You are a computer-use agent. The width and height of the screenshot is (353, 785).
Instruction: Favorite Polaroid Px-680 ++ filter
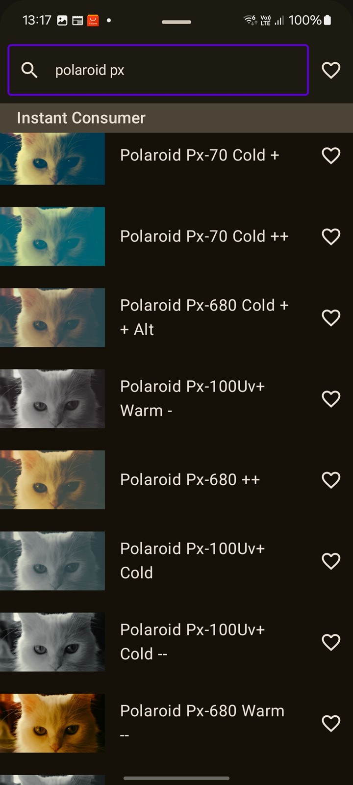pyautogui.click(x=331, y=480)
